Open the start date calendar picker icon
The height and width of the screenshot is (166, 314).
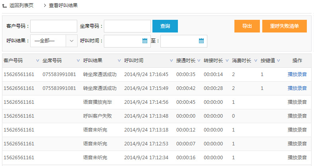tap(145, 40)
